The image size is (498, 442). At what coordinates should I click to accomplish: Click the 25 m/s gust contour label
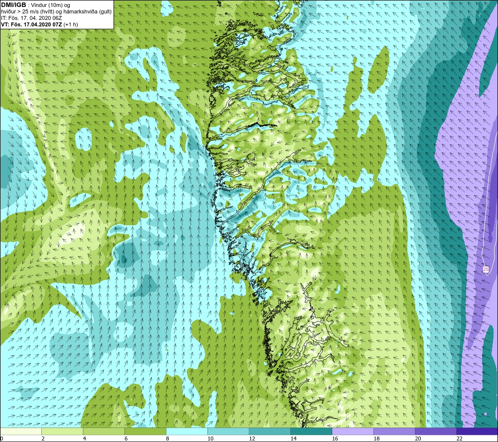click(x=486, y=270)
